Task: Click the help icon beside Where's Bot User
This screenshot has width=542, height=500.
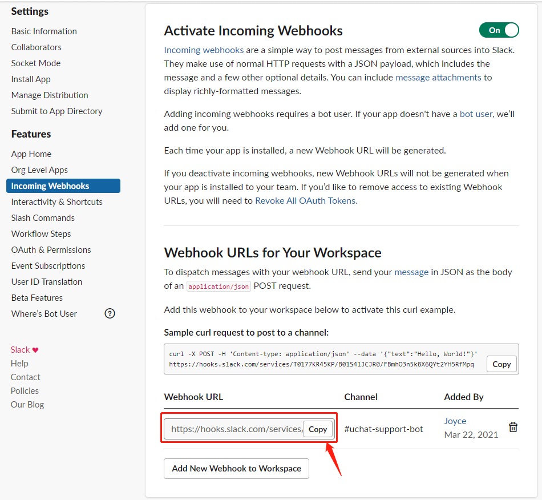Action: point(110,313)
